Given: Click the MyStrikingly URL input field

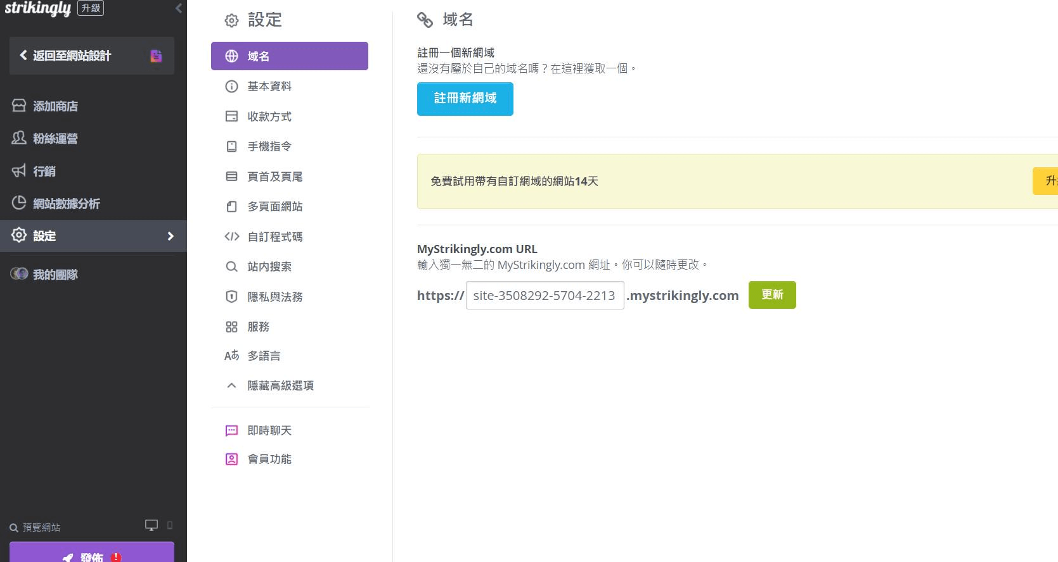Looking at the screenshot, I should coord(545,296).
